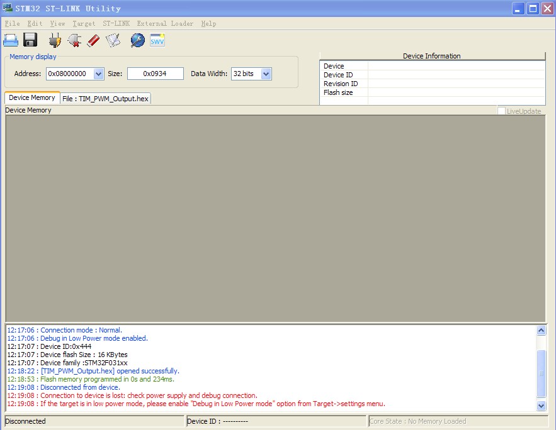Click log line 'Connection to device is lost'

pyautogui.click(x=132, y=395)
